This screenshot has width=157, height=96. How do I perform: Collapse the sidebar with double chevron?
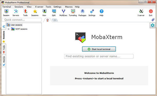[4, 26]
